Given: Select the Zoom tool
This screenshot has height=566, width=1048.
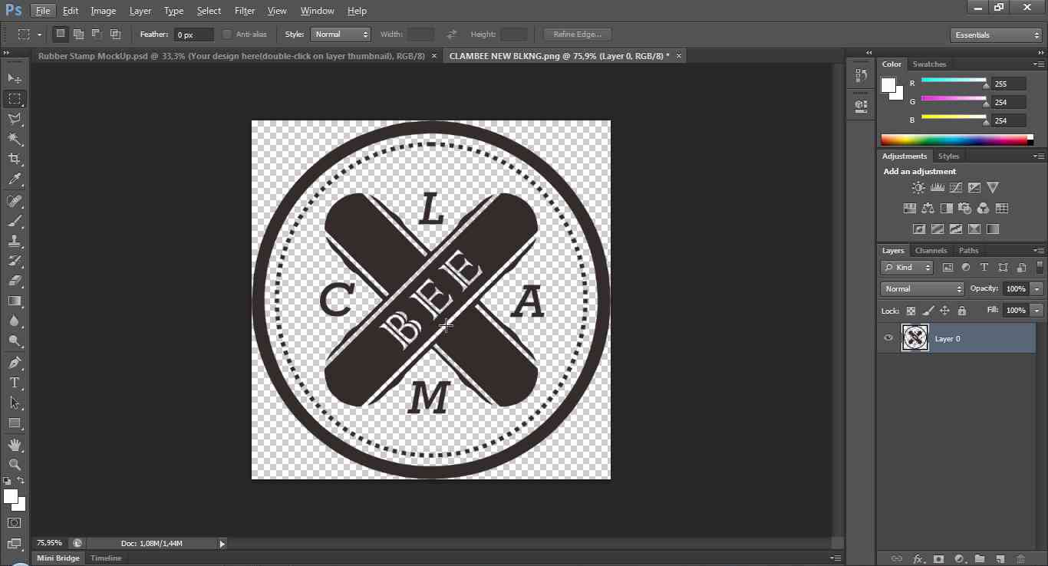Looking at the screenshot, I should pos(14,464).
